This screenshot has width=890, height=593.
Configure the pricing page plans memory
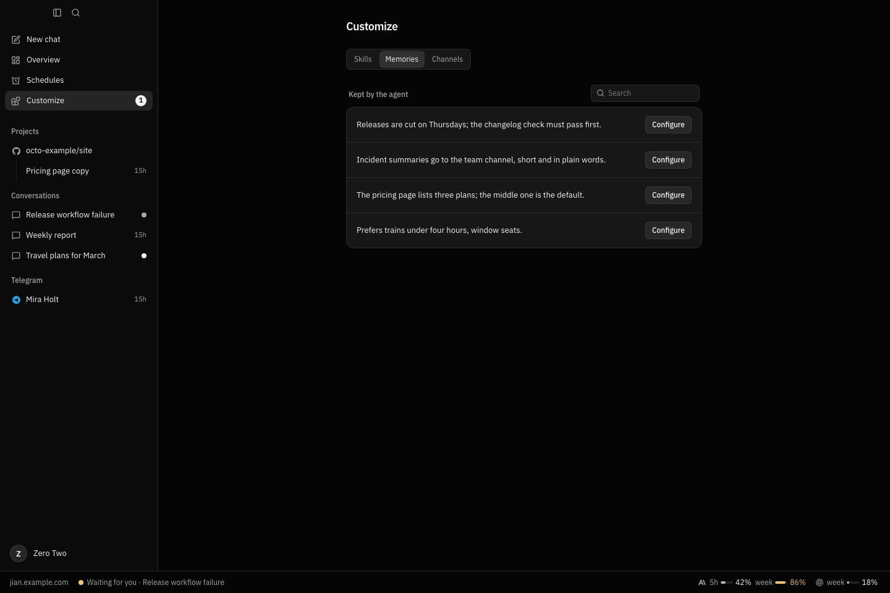[x=668, y=195]
